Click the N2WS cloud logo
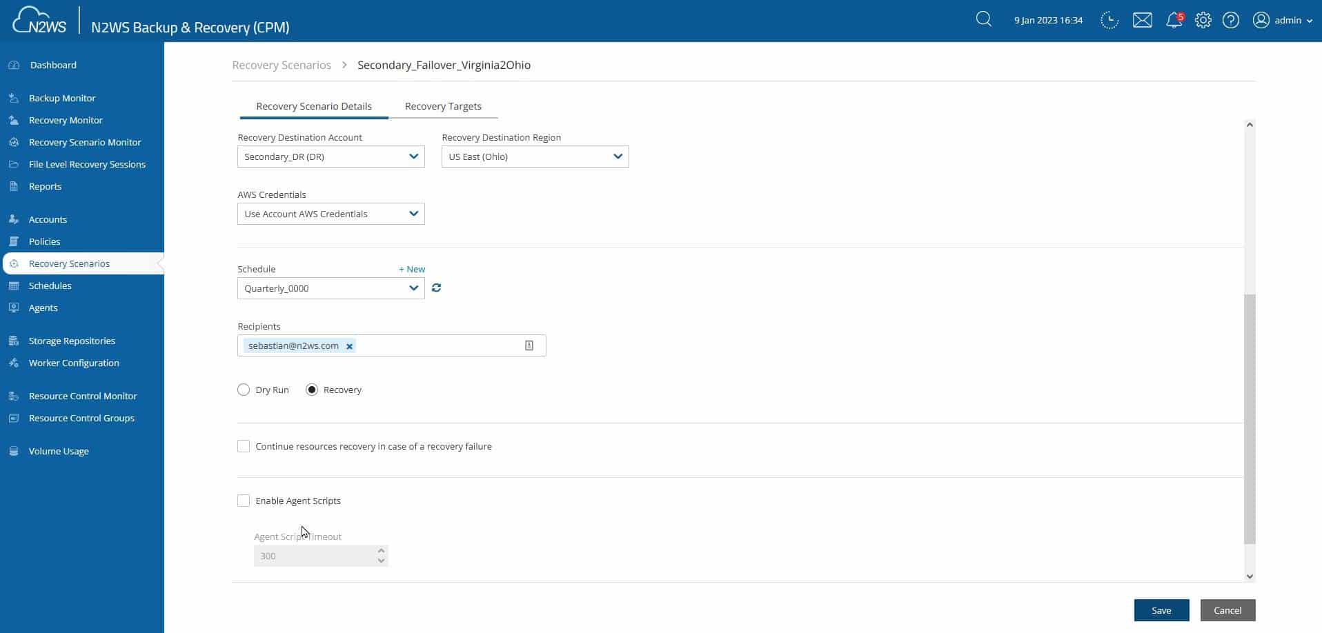The image size is (1322, 633). [38, 20]
